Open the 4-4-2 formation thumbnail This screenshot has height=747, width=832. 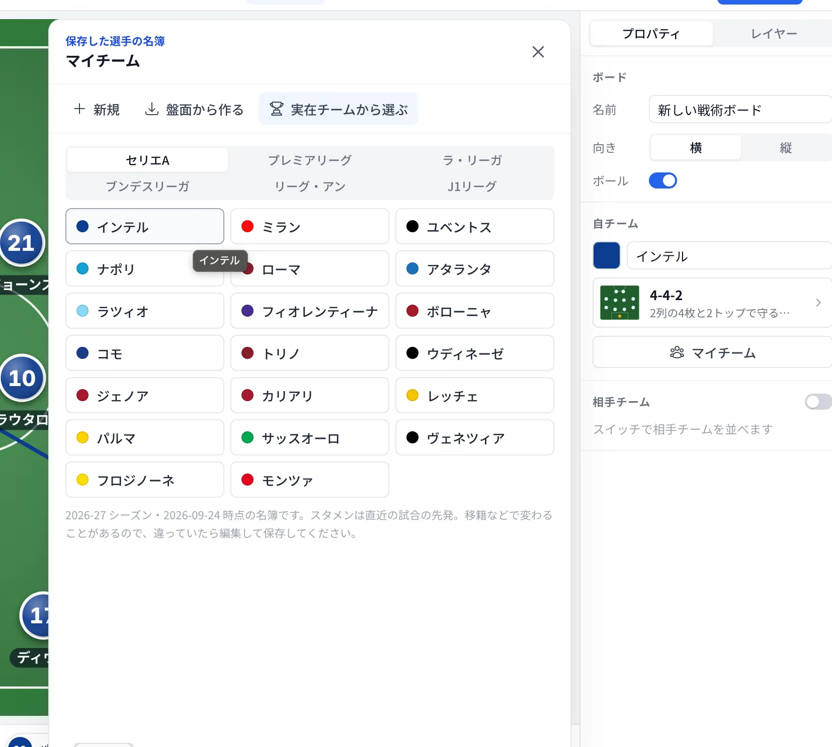(x=620, y=303)
